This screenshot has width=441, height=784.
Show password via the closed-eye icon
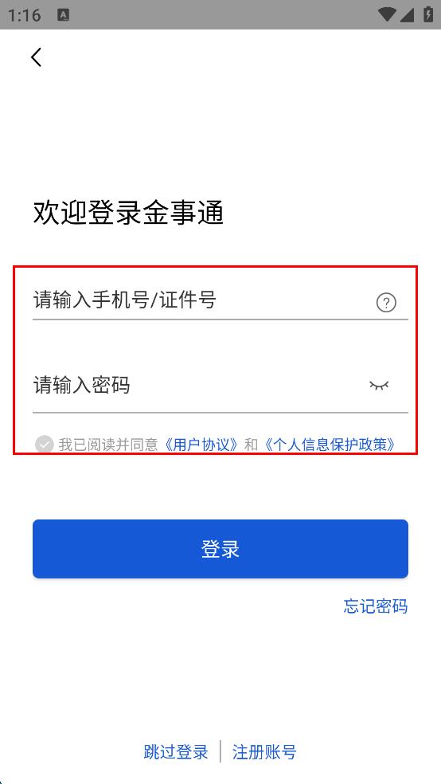click(379, 385)
